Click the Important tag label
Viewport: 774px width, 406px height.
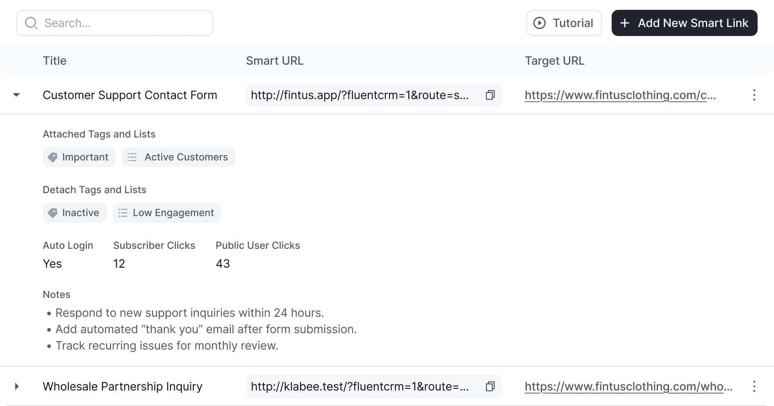tap(85, 157)
